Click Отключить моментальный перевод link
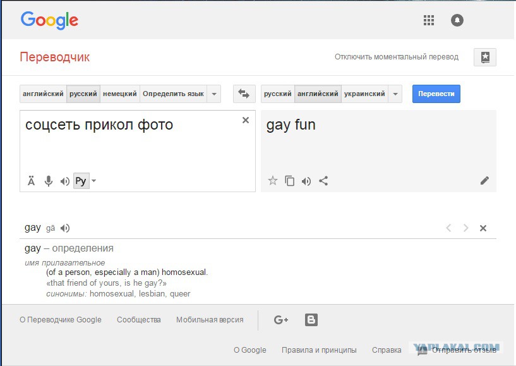 coord(397,57)
